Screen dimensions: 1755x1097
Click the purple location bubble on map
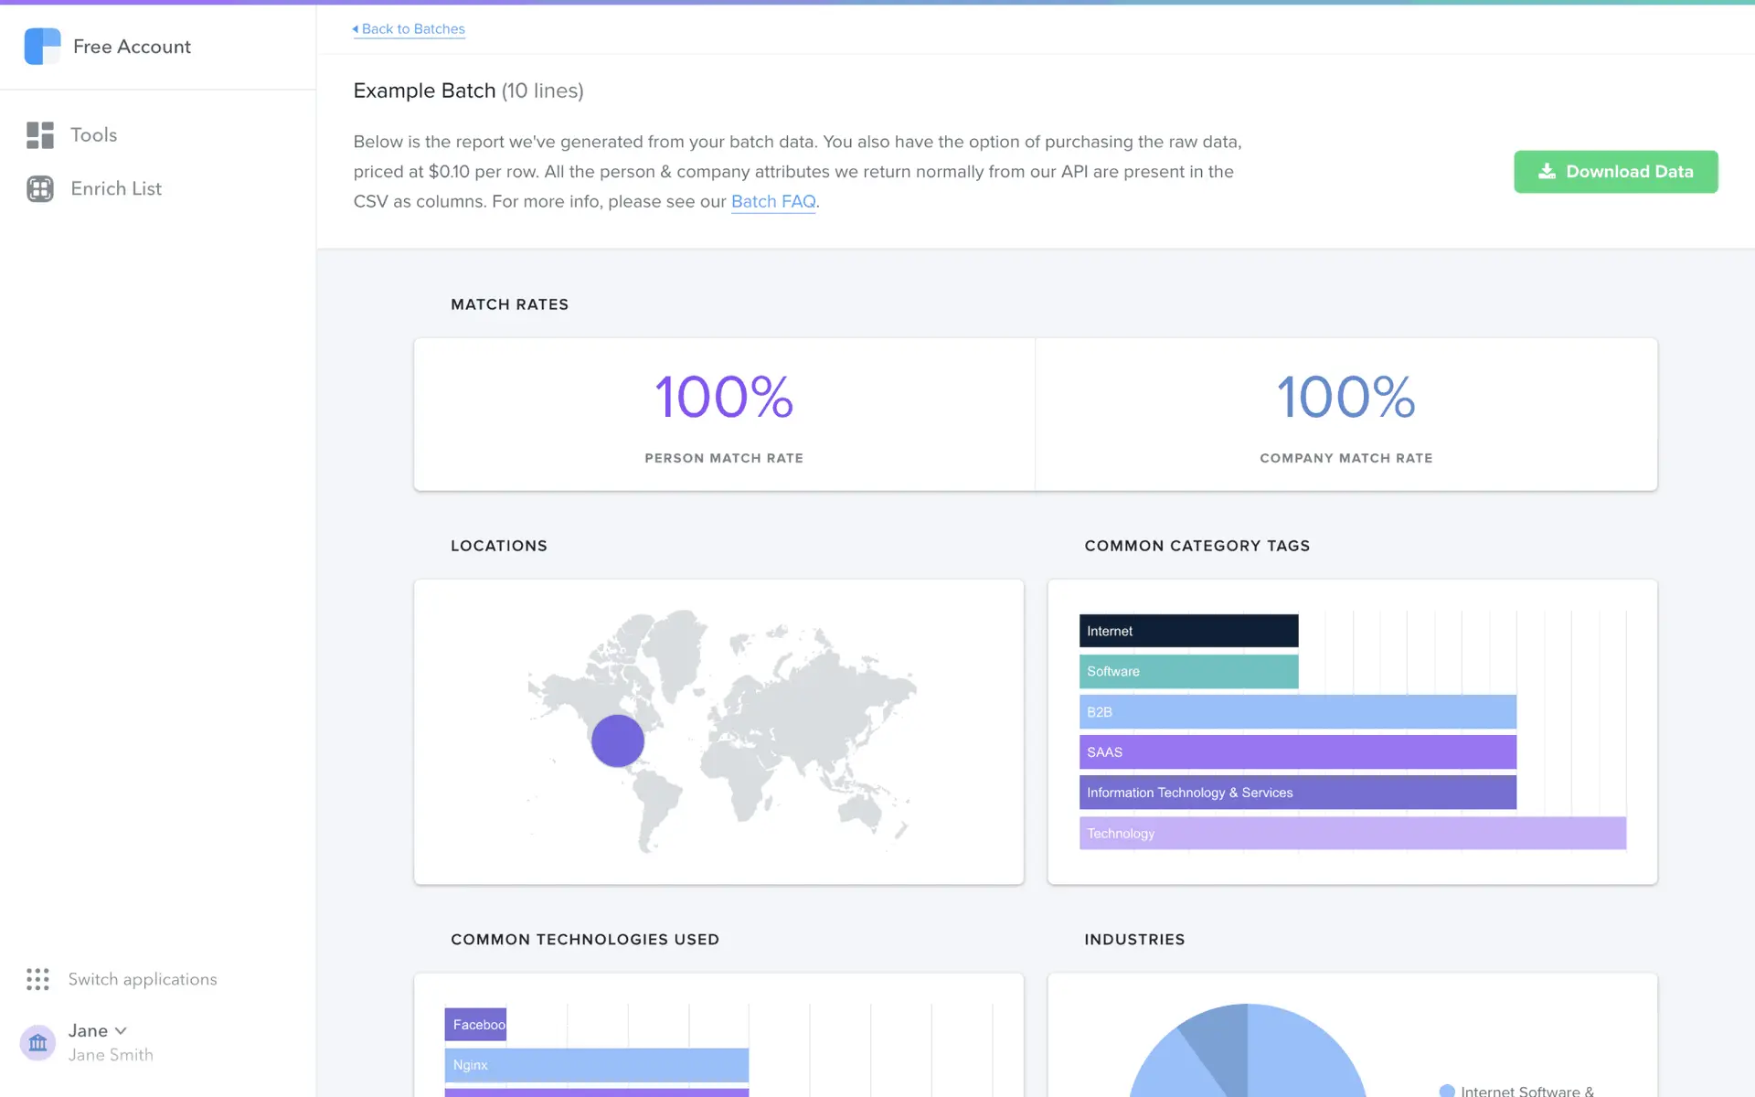coord(618,740)
